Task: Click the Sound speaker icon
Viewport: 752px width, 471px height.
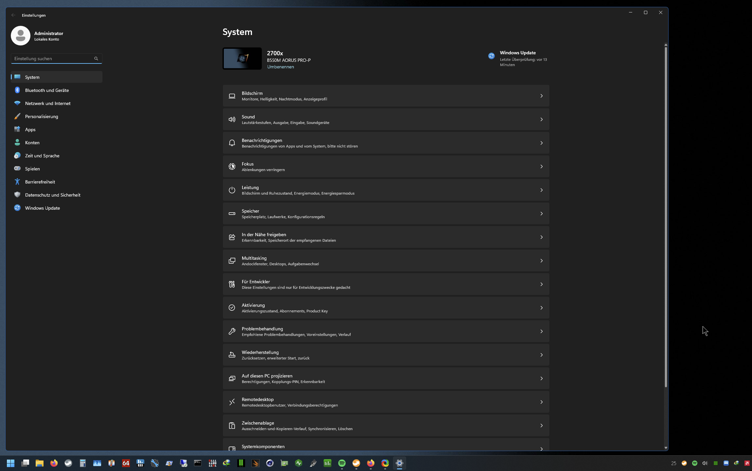Action: (232, 119)
